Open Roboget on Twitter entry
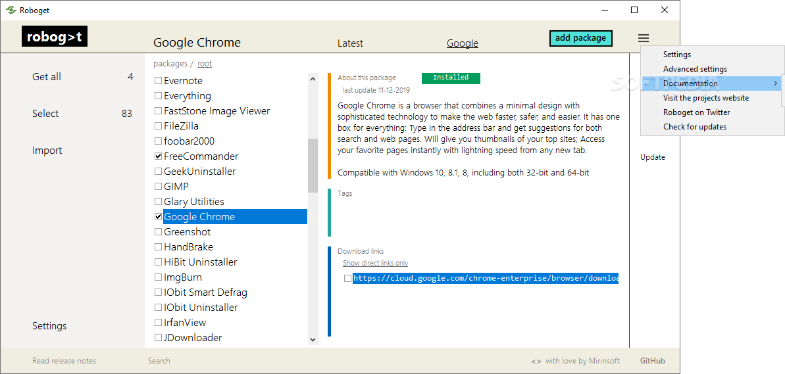Image resolution: width=785 pixels, height=374 pixels. [x=696, y=112]
